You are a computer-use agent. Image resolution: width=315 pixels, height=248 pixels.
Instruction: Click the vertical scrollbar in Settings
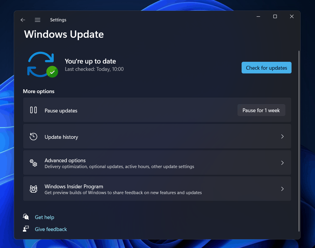[x=299, y=141]
